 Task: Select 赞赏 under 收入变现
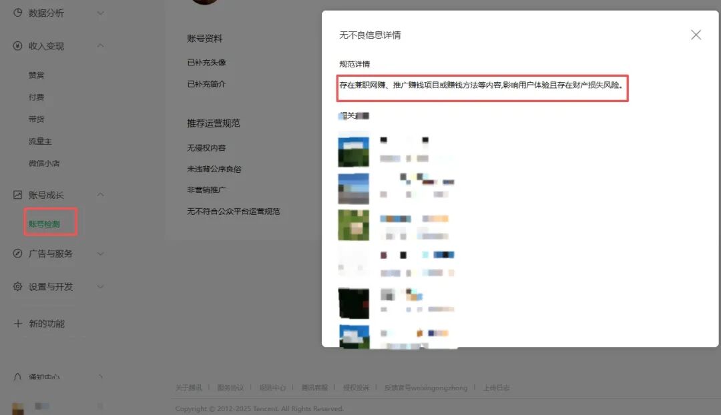pyautogui.click(x=35, y=75)
